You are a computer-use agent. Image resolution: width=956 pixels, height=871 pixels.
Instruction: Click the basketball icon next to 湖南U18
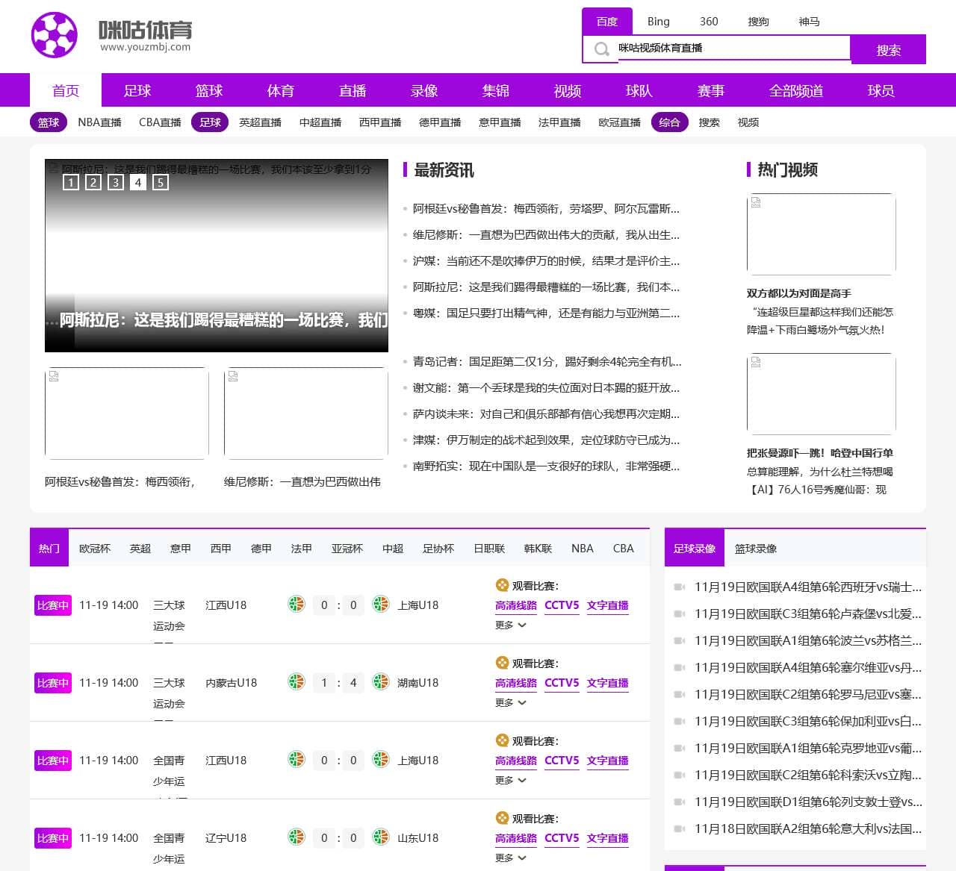(381, 683)
